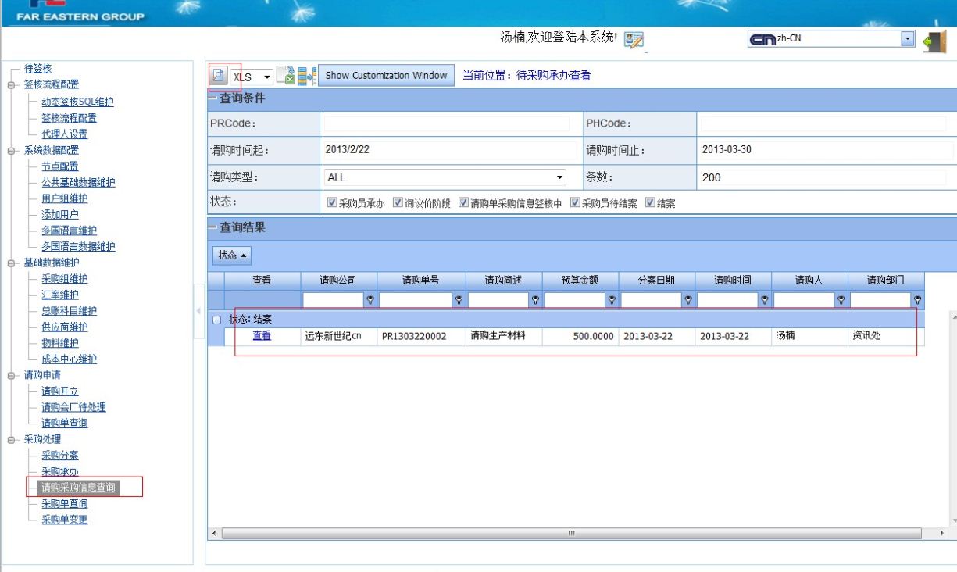Open 采购分案 in the sidebar menu

(x=59, y=455)
